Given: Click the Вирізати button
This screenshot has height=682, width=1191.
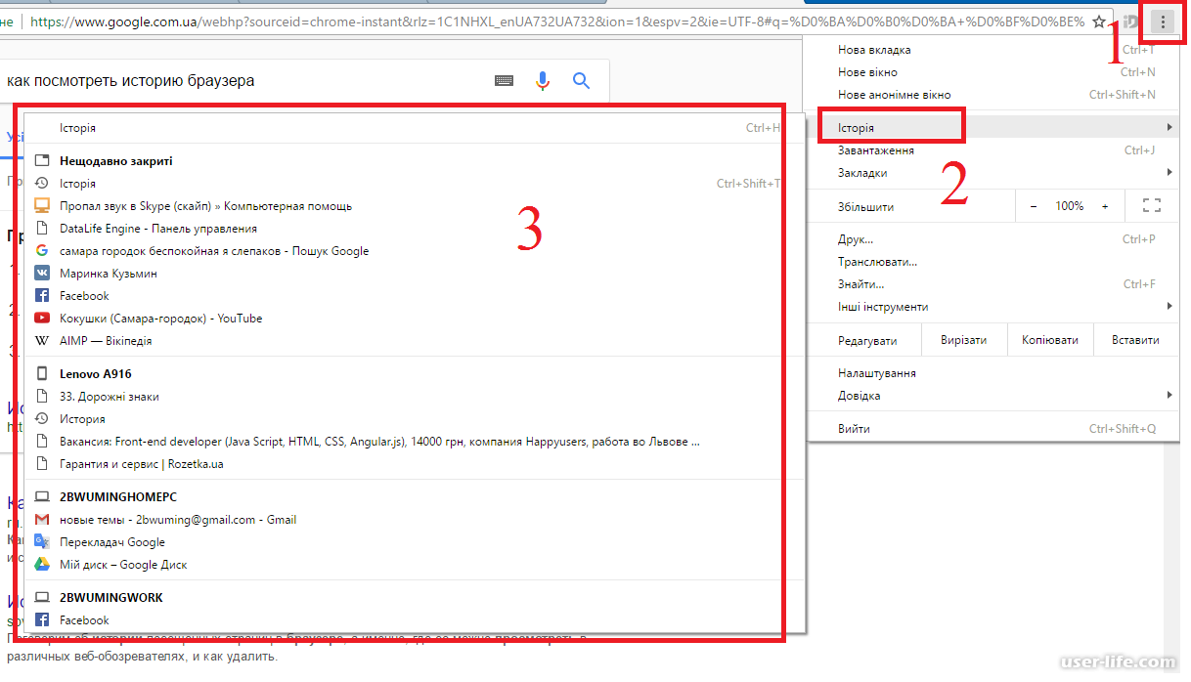Looking at the screenshot, I should 964,340.
